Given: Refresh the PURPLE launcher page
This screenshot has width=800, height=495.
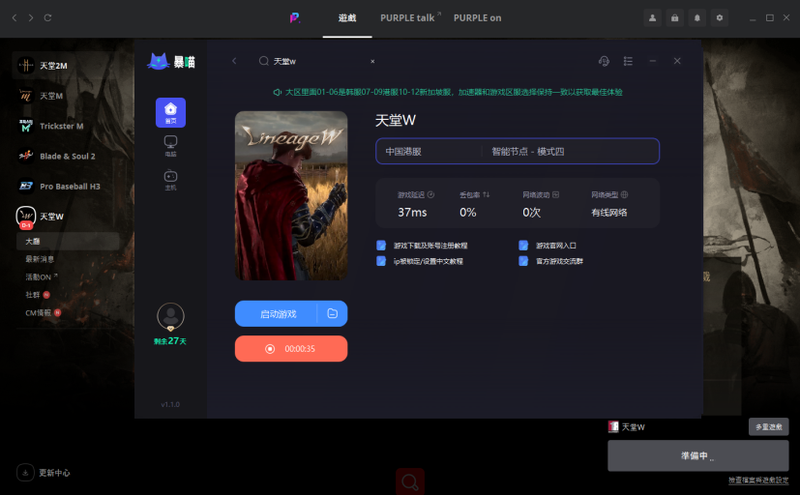Looking at the screenshot, I should (47, 17).
